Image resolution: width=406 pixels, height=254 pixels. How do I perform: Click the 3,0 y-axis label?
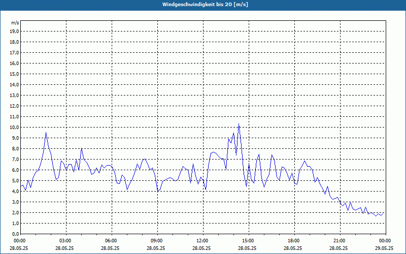(x=16, y=202)
